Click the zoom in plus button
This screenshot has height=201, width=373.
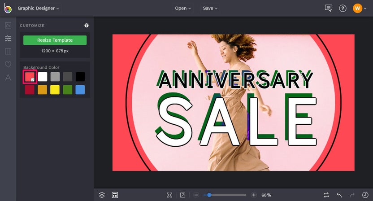[254, 195]
